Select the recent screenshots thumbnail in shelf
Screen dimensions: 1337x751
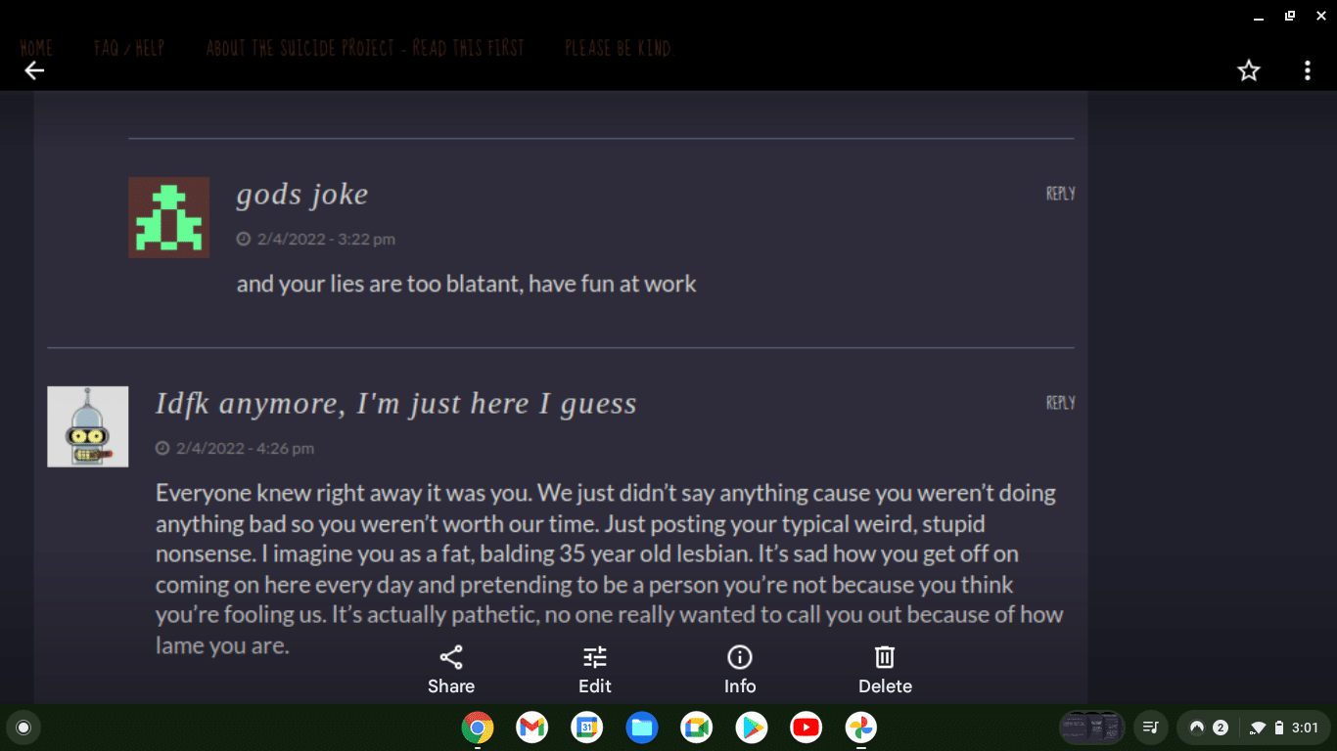click(1092, 728)
